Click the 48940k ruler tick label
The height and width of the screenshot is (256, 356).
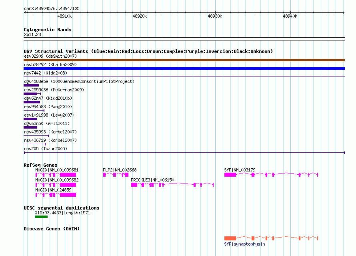pos(290,16)
